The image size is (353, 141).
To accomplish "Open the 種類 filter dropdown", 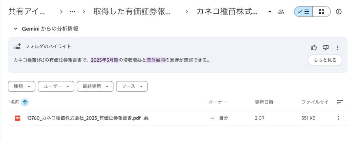I will coord(21,86).
